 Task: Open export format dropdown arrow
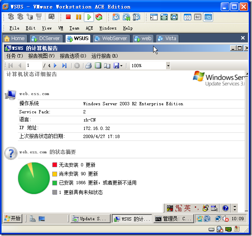point(121,66)
